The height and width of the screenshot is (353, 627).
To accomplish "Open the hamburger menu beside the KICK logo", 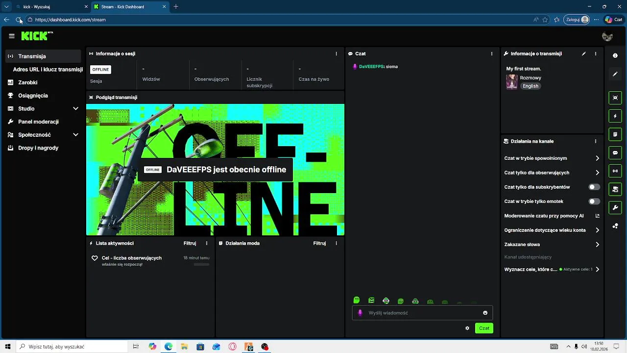I will click(12, 36).
